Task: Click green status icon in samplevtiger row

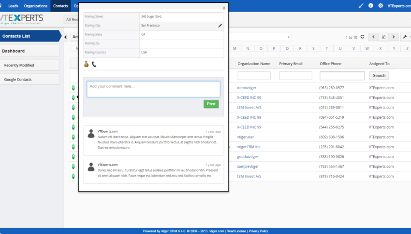Action: point(73,166)
